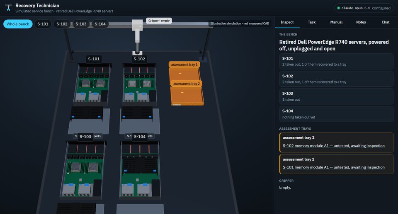Open the Inspect tab
The image size is (398, 214).
point(287,22)
